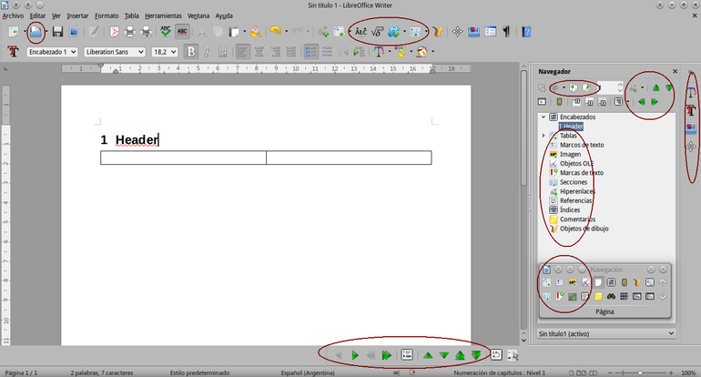Open the Herramientas menu

pos(163,15)
